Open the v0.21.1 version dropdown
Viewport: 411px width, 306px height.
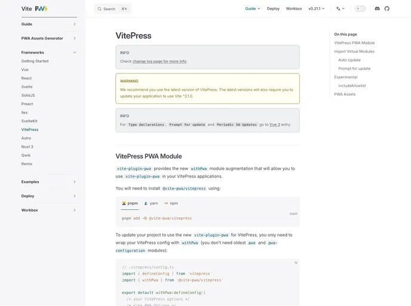pyautogui.click(x=317, y=8)
